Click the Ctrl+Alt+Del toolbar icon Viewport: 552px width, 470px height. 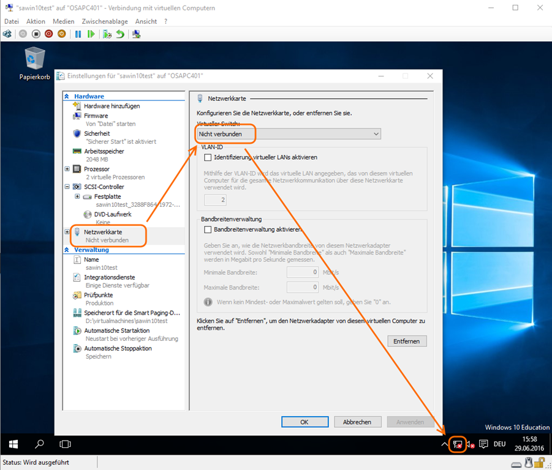pos(9,34)
